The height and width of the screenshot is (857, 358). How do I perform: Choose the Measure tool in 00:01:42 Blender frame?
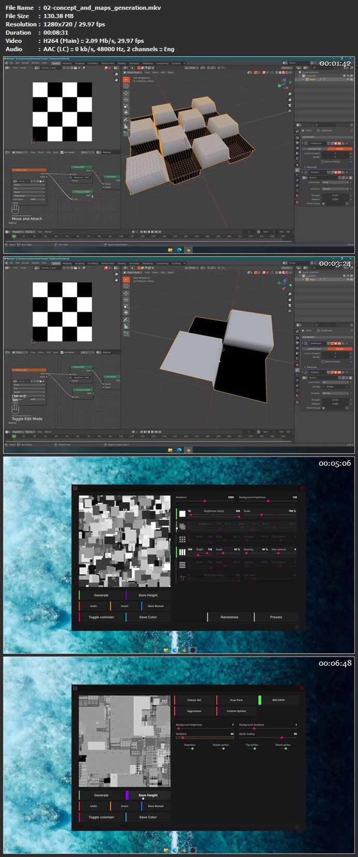(x=126, y=126)
